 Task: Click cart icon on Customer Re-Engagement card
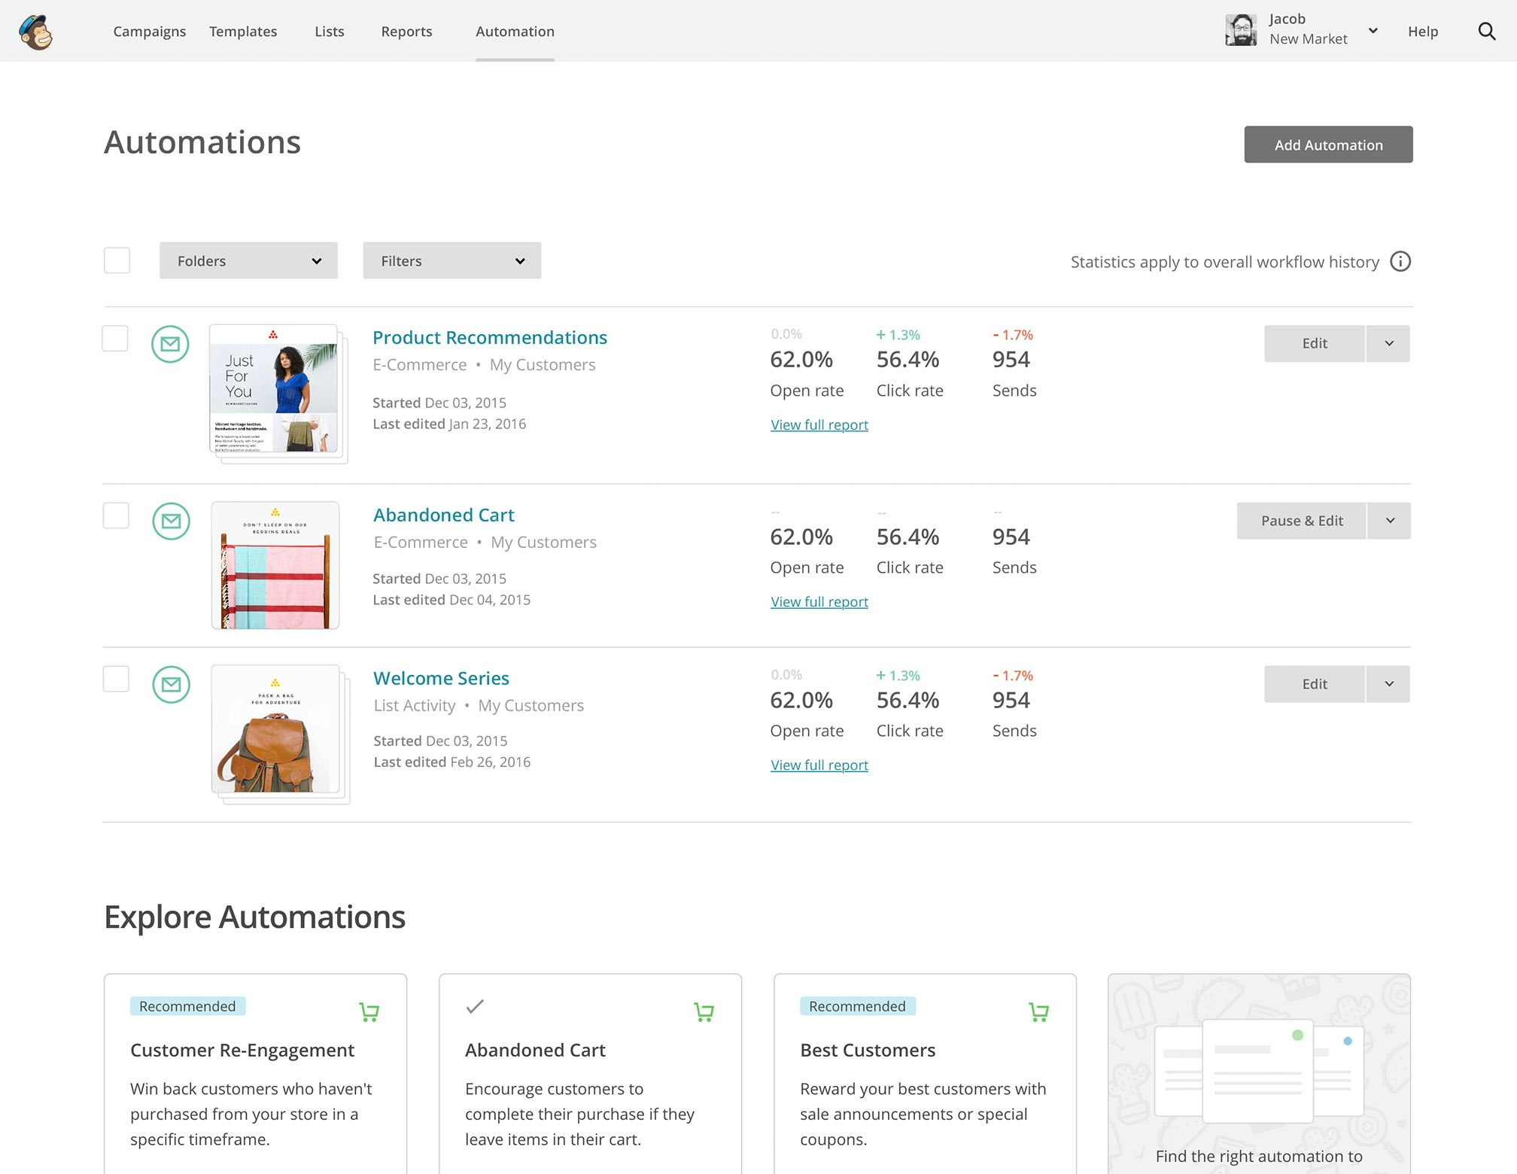click(369, 1012)
